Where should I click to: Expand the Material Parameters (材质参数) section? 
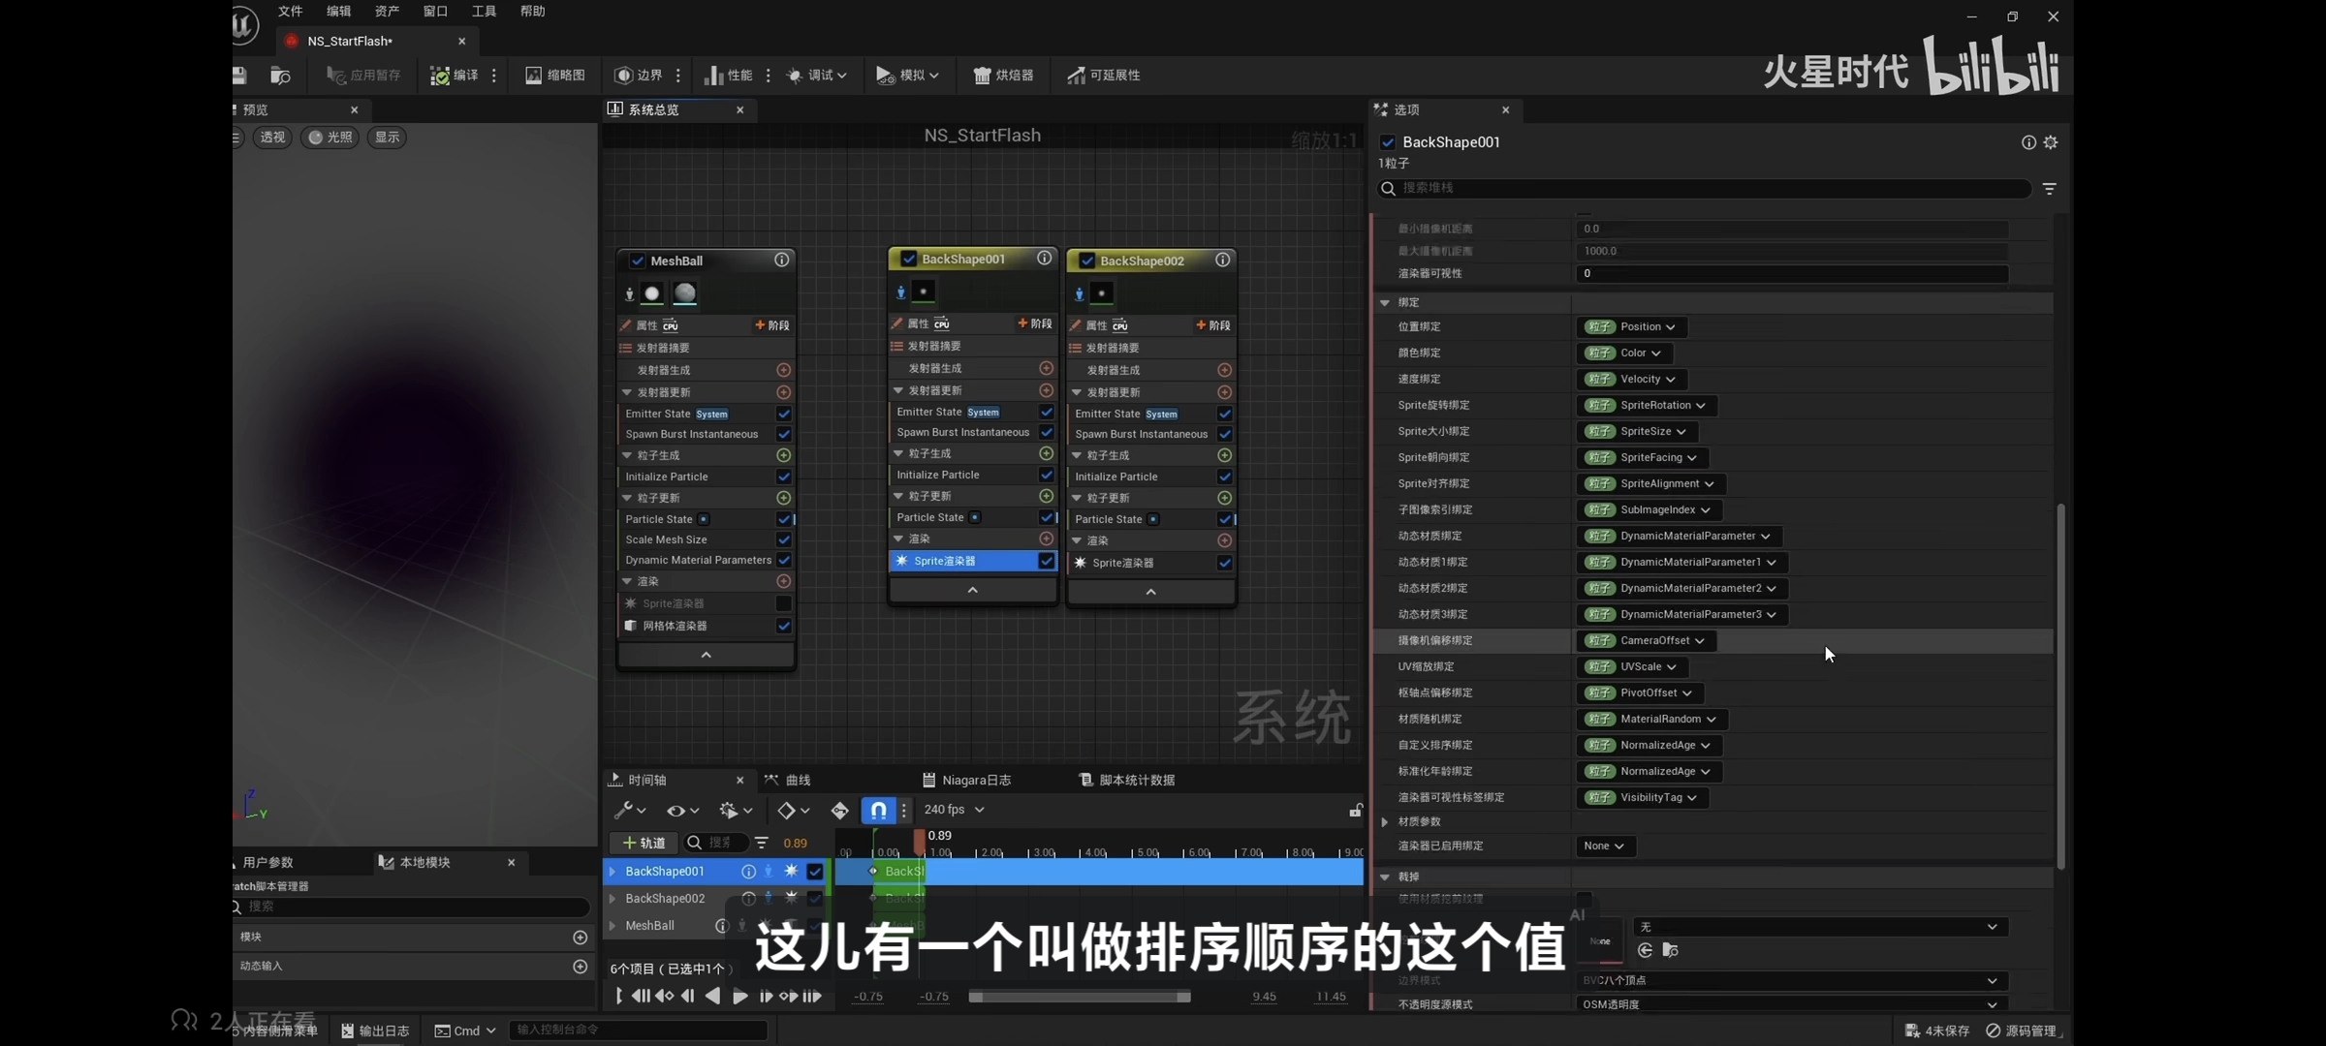point(1385,821)
